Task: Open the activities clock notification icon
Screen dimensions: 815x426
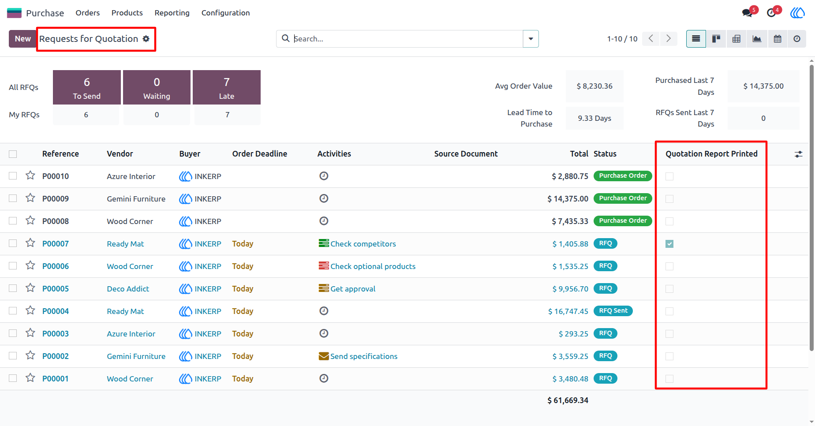Action: click(771, 13)
